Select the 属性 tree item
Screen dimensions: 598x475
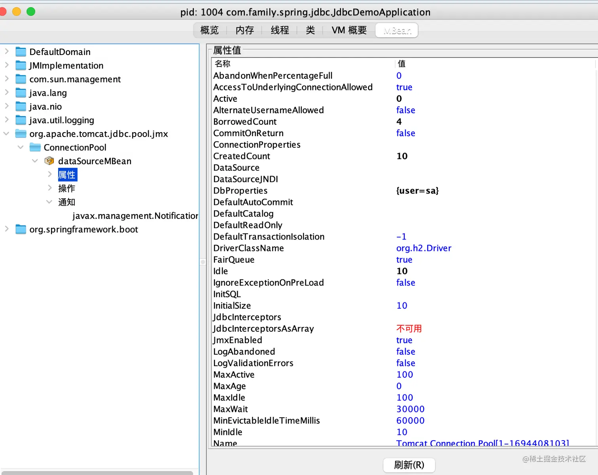[67, 175]
